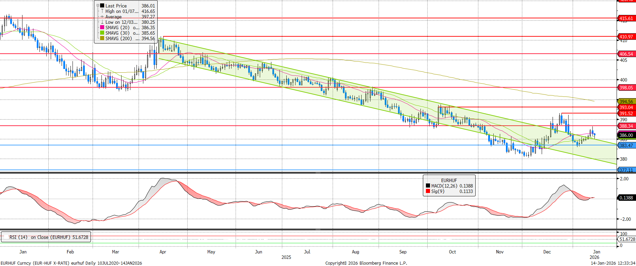Click the EURHUF title in MACD legend
The width and height of the screenshot is (636, 266).
pyautogui.click(x=449, y=180)
